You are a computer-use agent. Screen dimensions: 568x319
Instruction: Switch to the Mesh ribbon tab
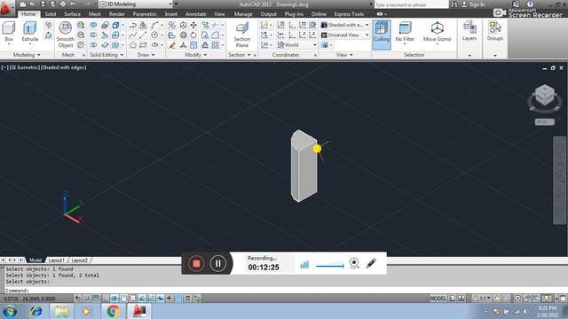pos(95,14)
